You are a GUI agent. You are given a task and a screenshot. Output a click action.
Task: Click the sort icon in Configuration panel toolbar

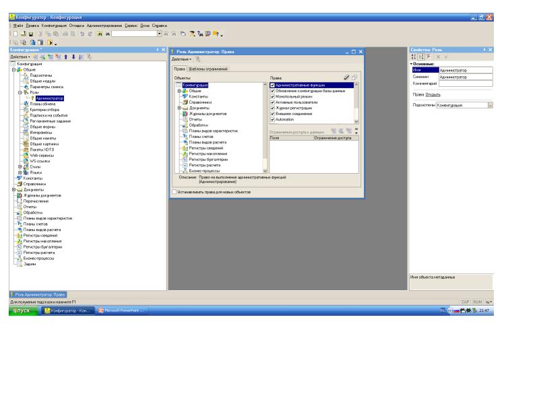[x=81, y=57]
